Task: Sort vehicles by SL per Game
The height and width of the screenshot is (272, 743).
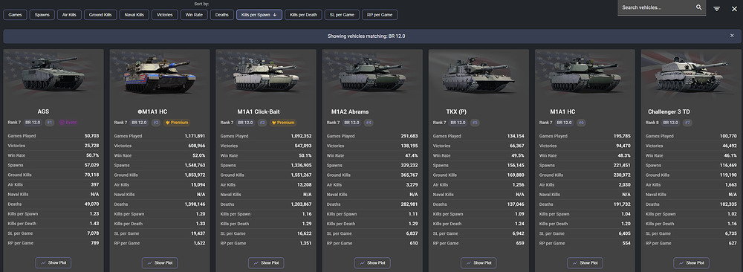Action: (342, 15)
